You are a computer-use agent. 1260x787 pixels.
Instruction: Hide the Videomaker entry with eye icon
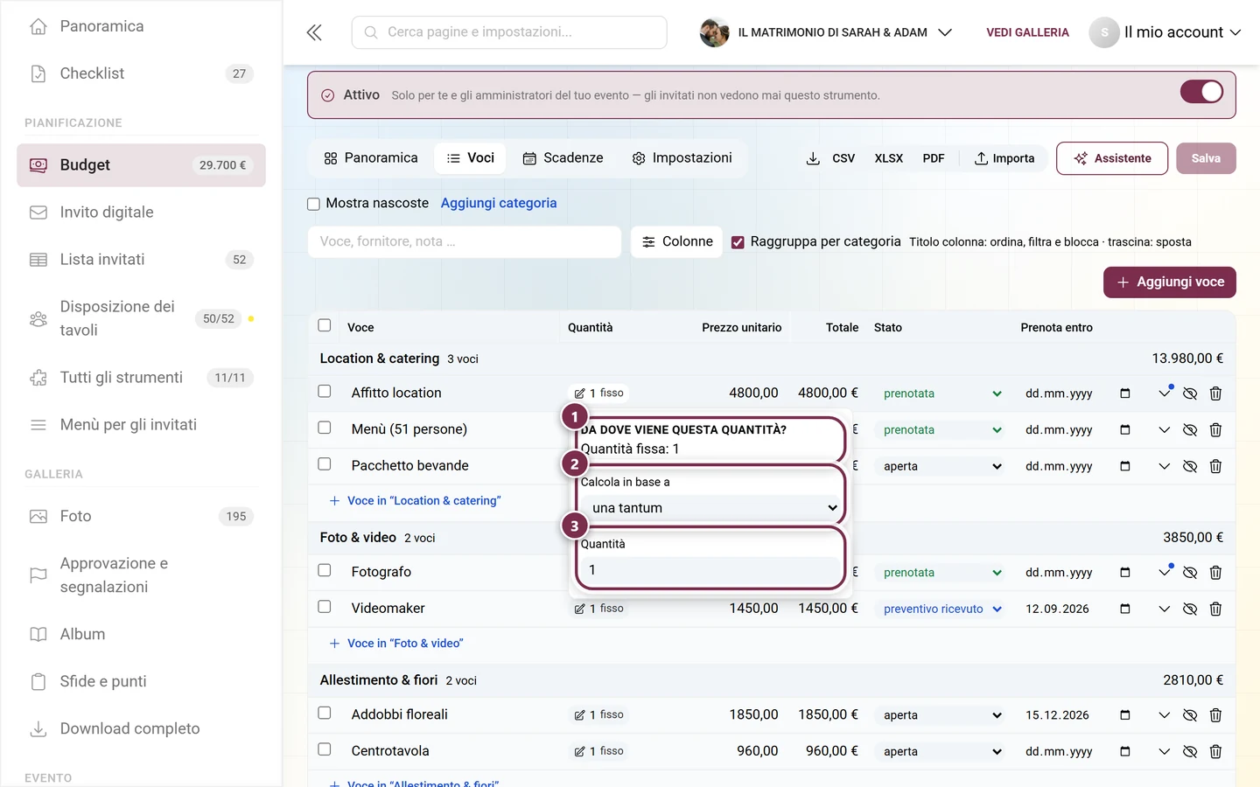(1190, 609)
